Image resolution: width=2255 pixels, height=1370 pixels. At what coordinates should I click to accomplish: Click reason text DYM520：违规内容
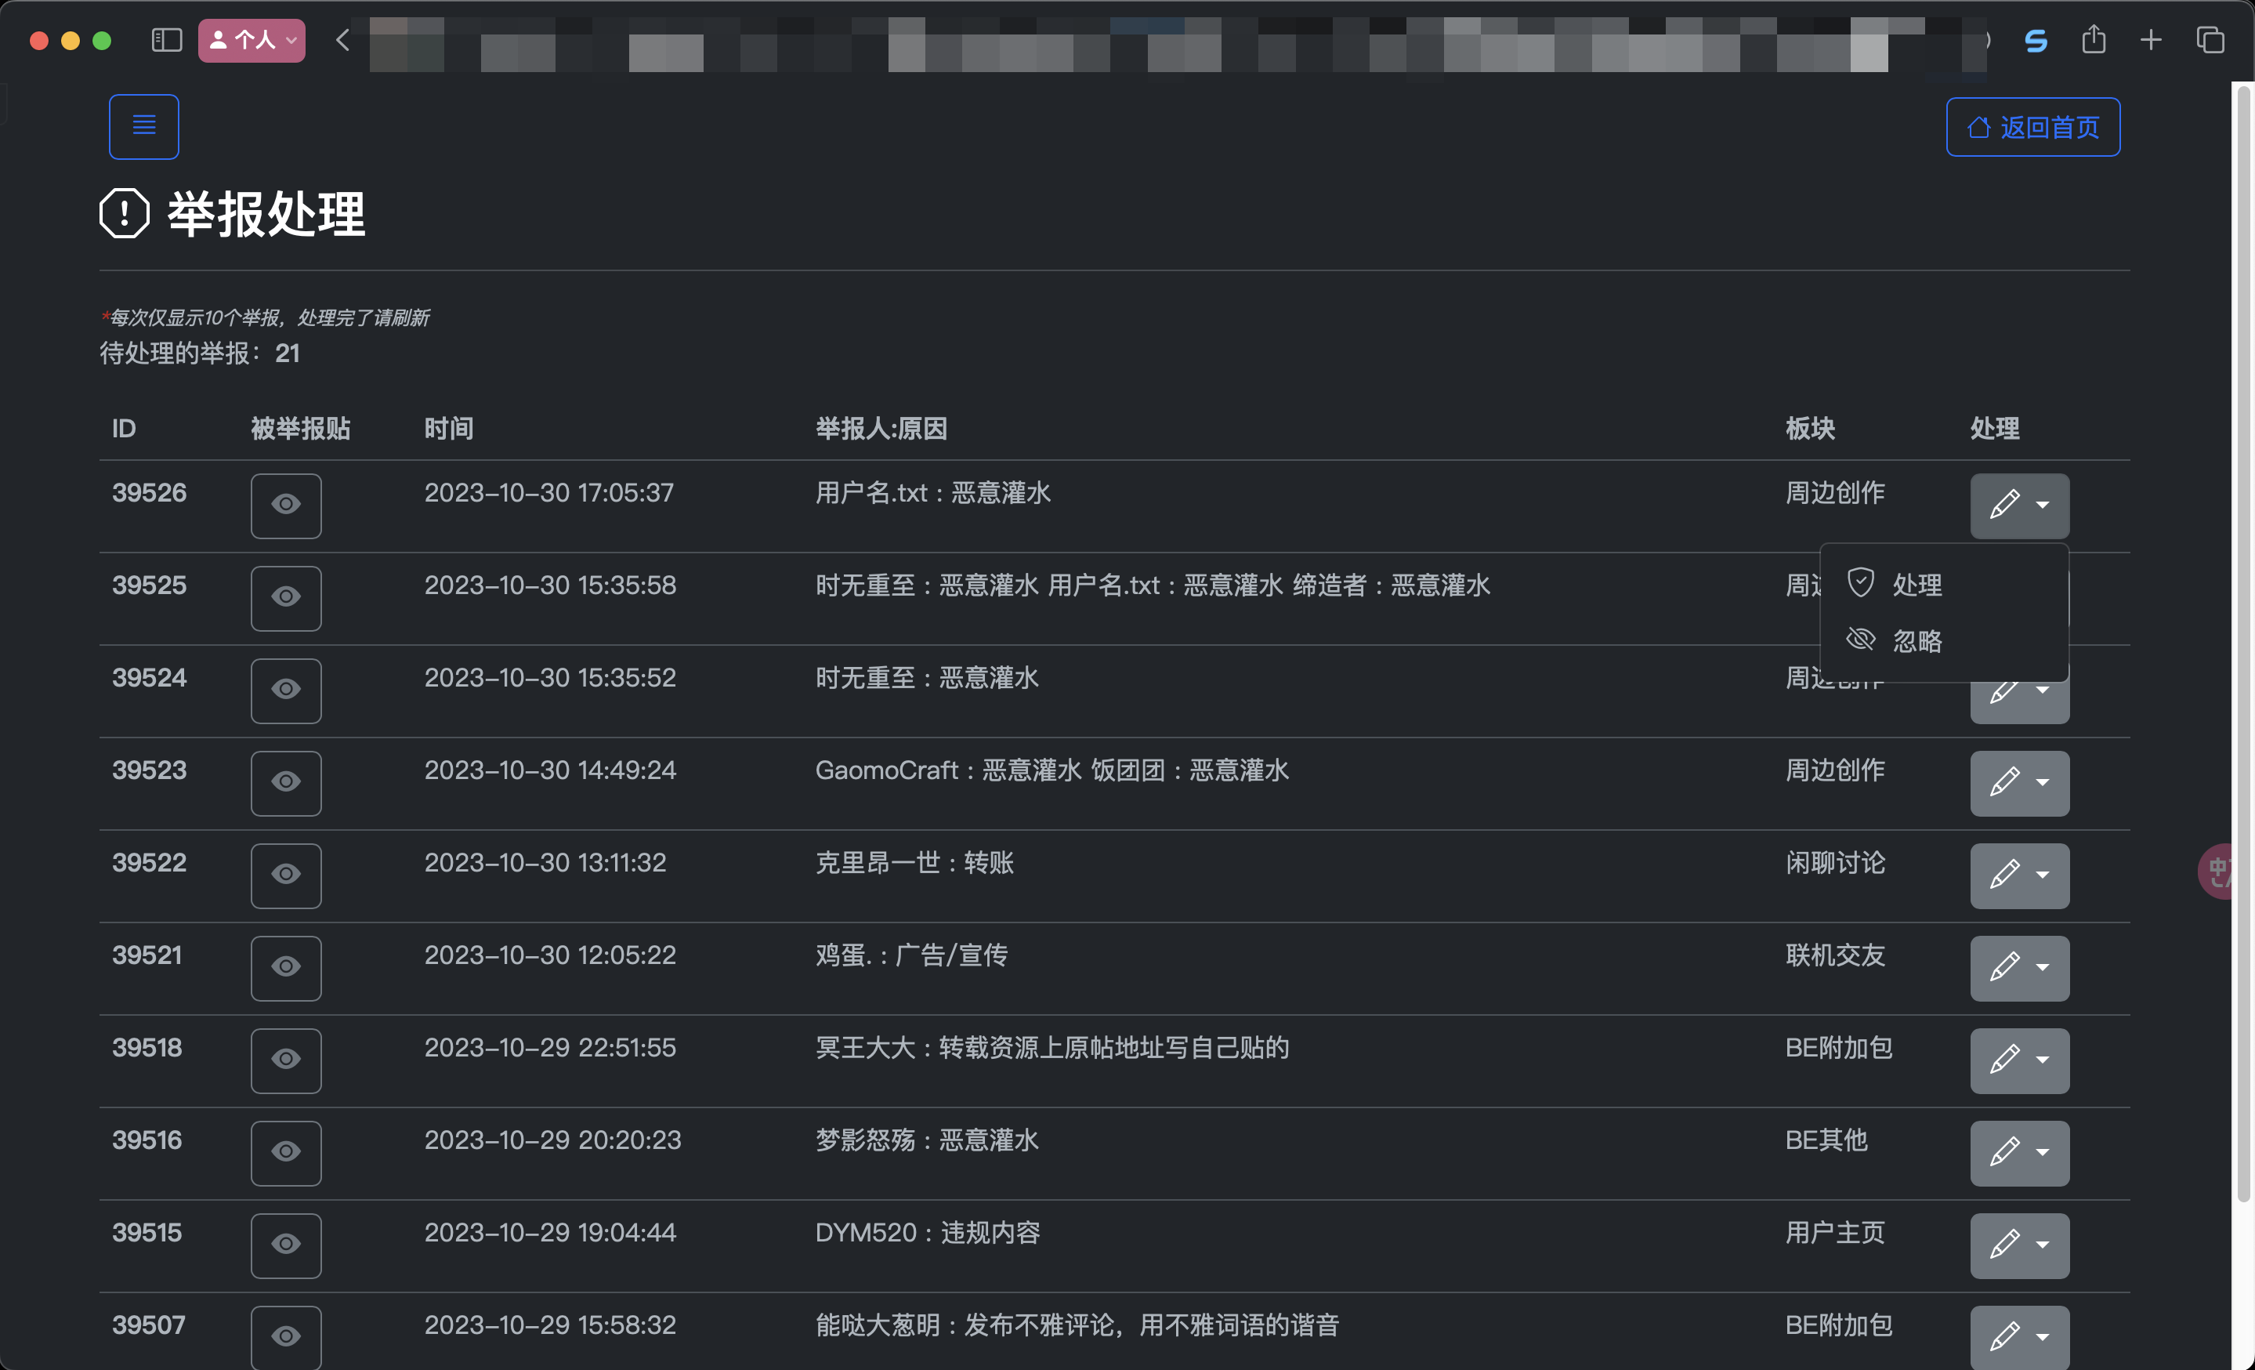point(927,1232)
